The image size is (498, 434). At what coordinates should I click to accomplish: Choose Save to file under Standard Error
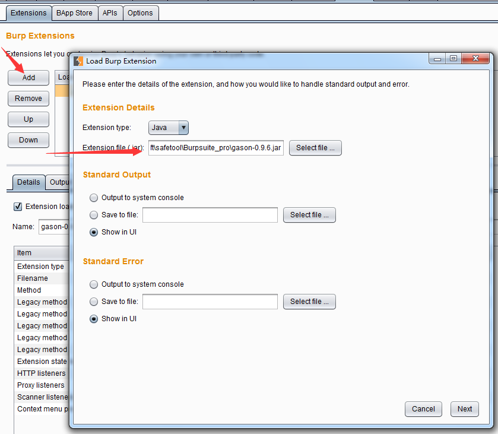93,302
